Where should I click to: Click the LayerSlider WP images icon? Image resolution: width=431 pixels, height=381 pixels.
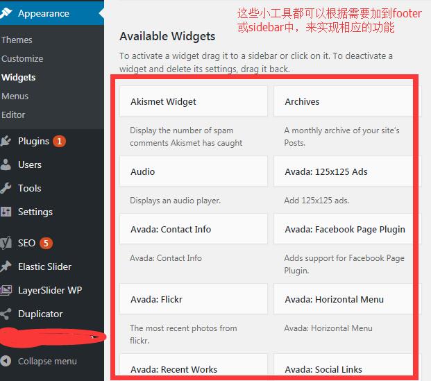pos(6,290)
